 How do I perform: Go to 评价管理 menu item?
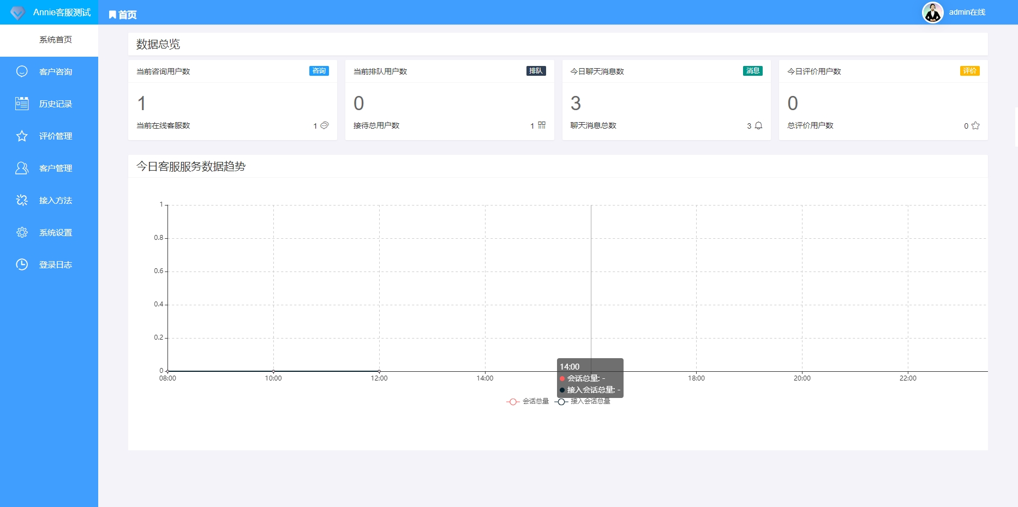tap(49, 136)
